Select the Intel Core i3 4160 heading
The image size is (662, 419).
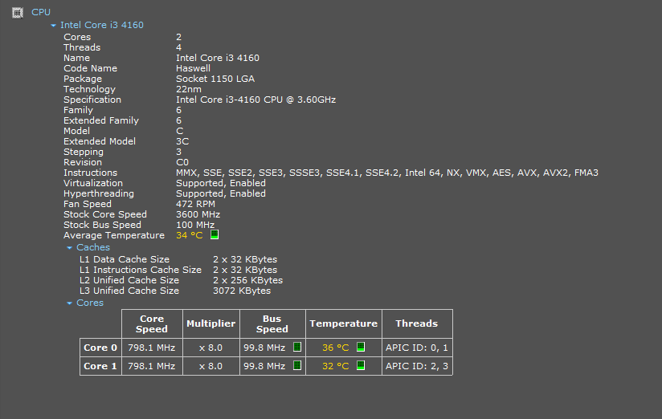pos(102,25)
